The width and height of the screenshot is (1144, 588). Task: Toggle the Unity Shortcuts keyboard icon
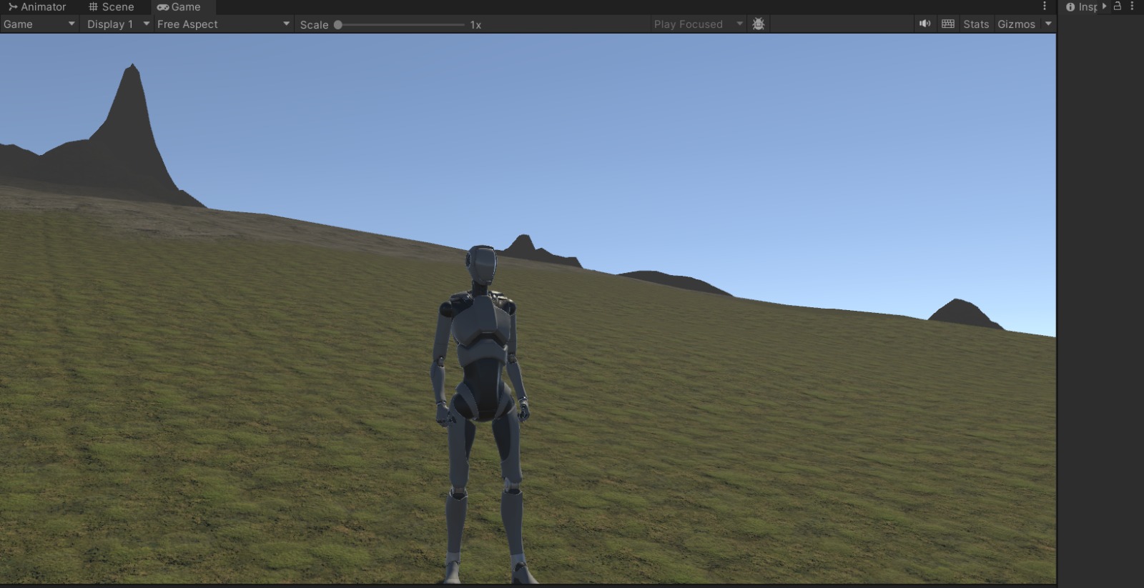(948, 24)
